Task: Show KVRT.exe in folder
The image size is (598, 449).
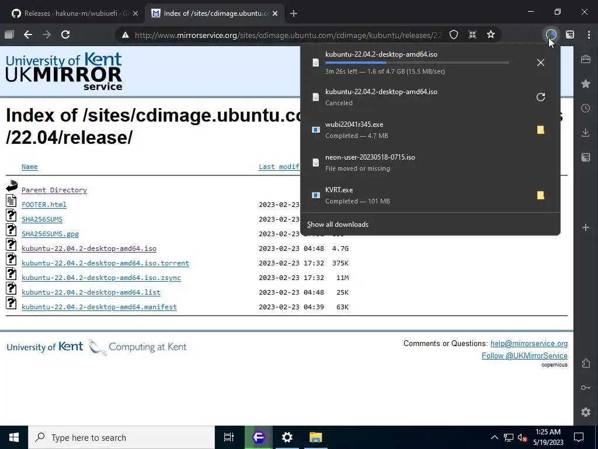Action: click(540, 195)
